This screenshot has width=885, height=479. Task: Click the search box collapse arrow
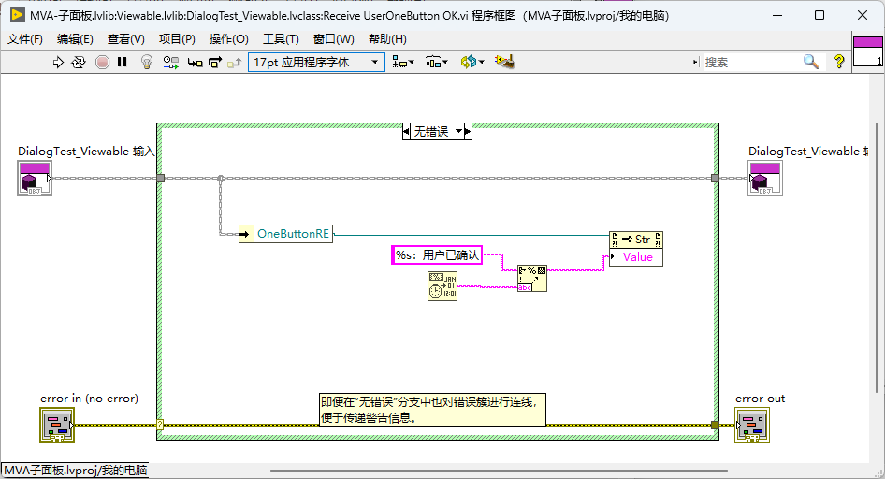[x=695, y=62]
